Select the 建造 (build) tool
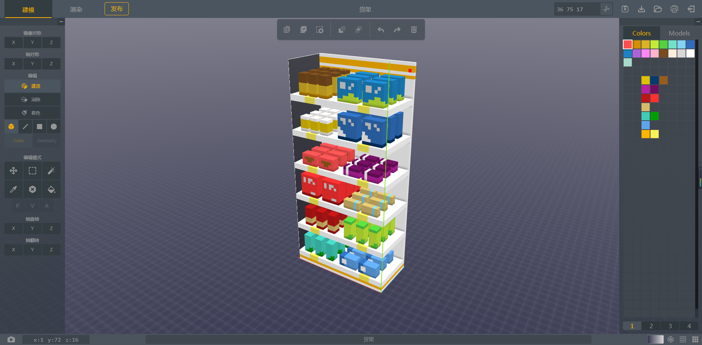 tap(32, 86)
